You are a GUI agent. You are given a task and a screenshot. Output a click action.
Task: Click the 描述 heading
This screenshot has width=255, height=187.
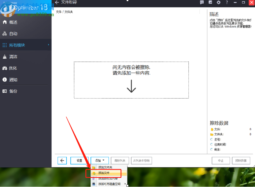(x=214, y=14)
